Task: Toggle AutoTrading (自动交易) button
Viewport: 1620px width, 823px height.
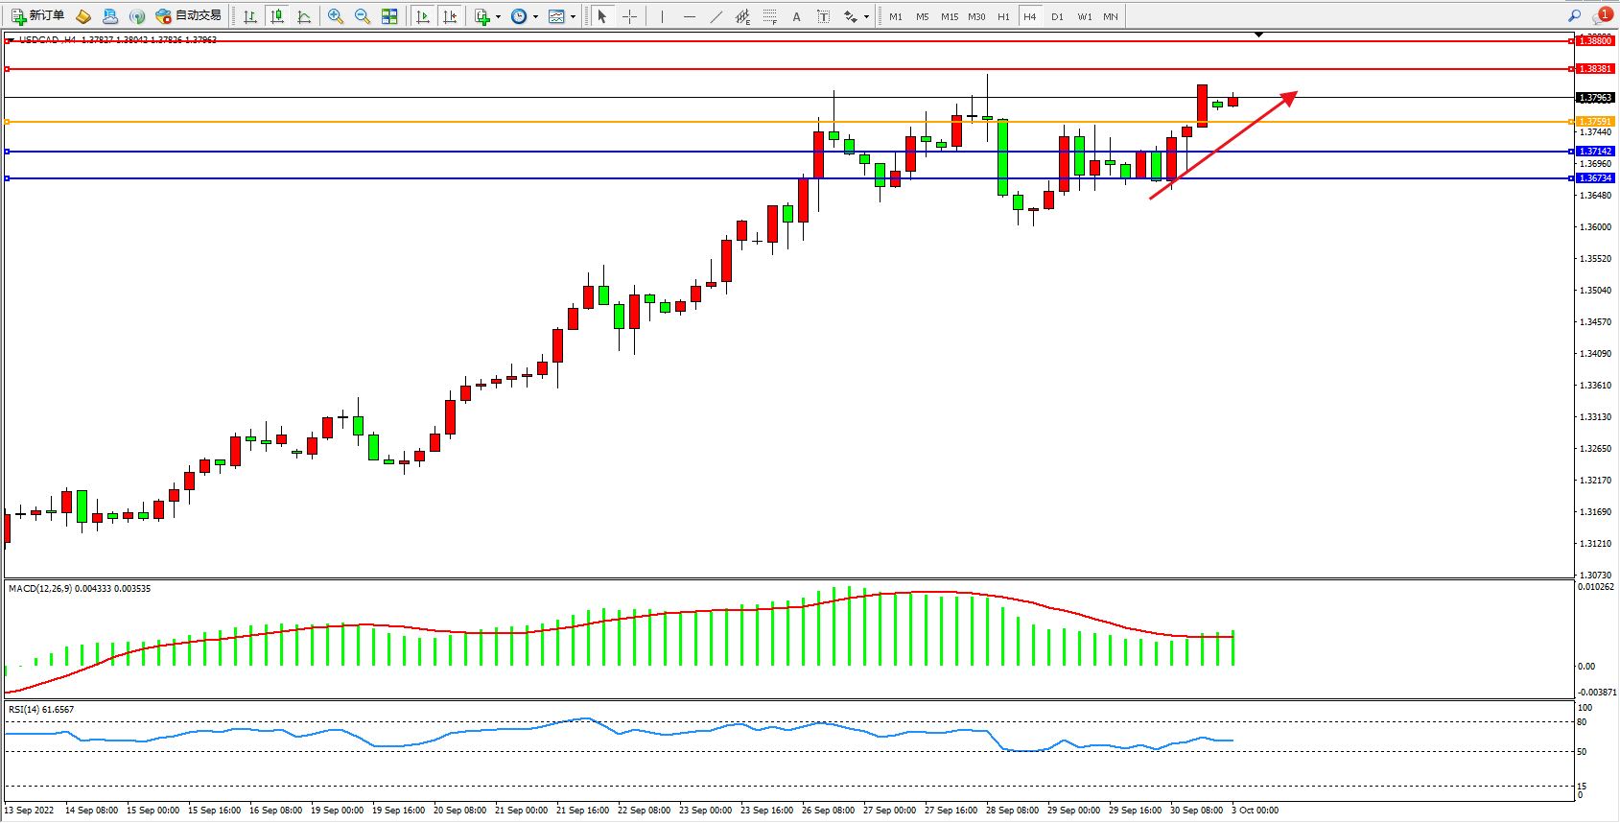Action: tap(189, 16)
